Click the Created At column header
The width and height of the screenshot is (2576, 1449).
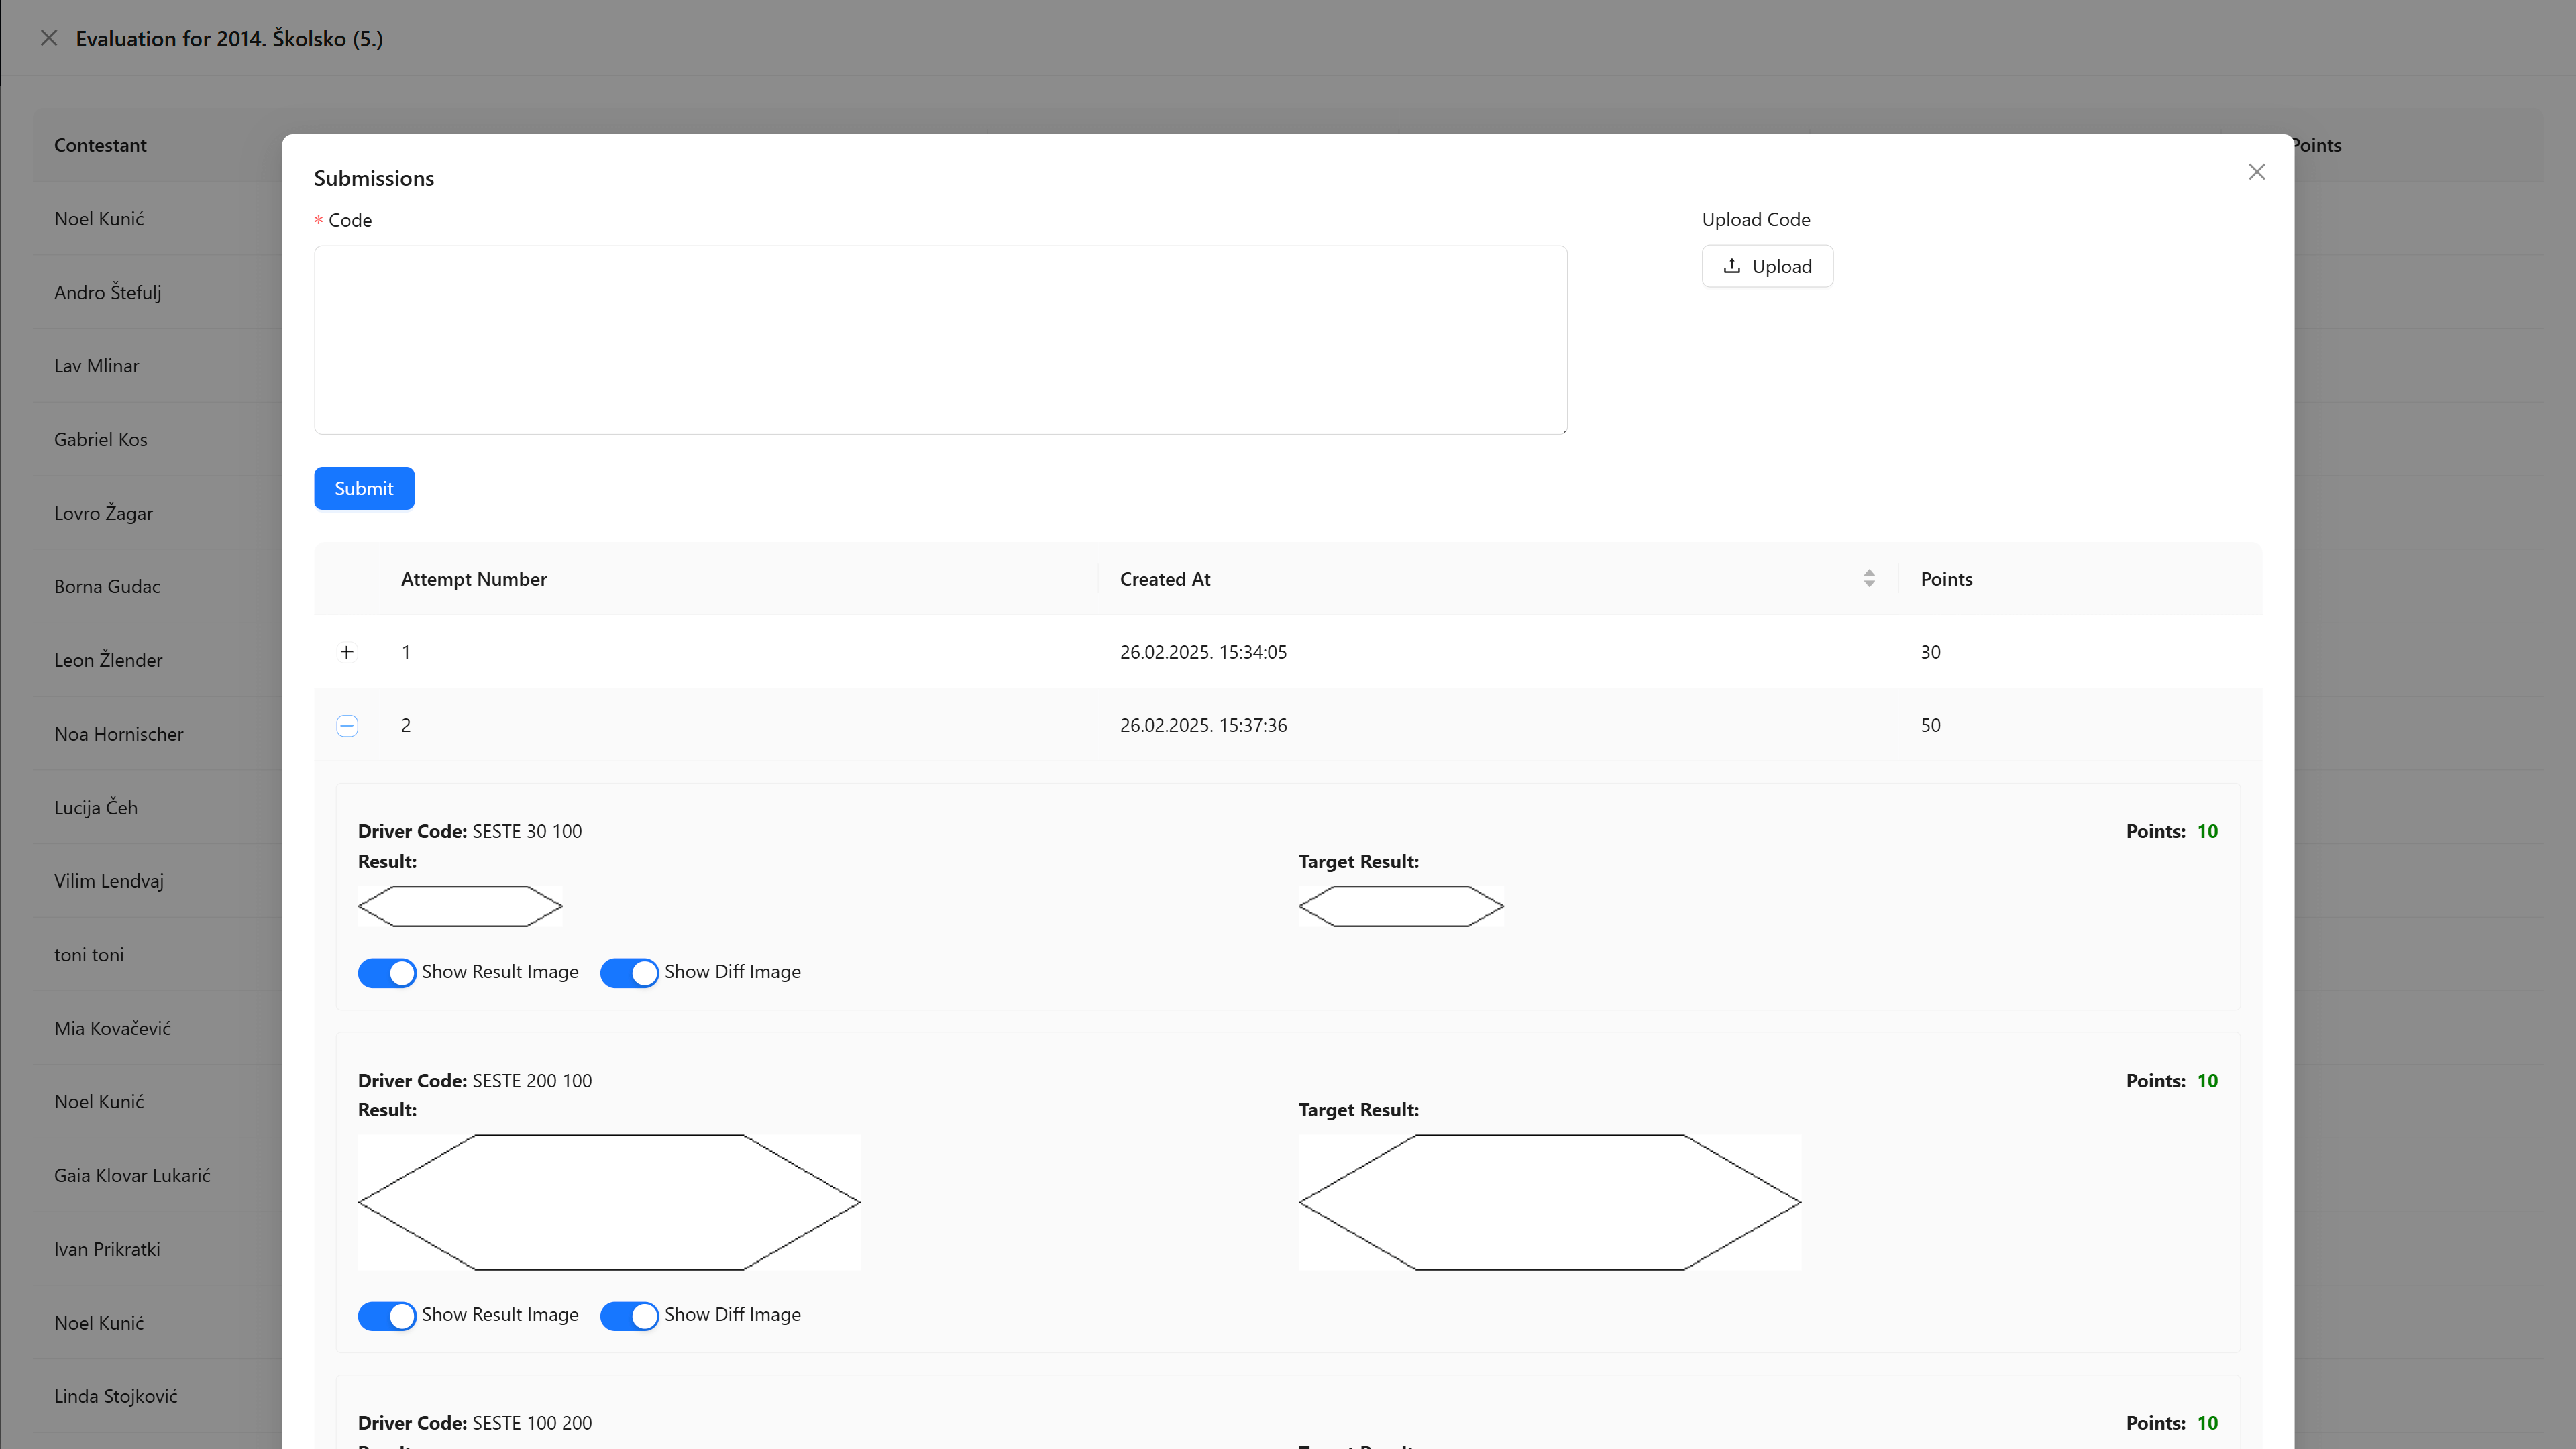pos(1165,579)
